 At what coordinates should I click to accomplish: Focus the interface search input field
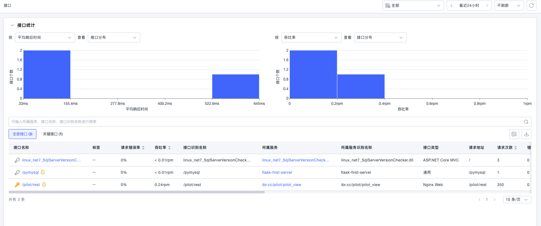tap(265, 122)
